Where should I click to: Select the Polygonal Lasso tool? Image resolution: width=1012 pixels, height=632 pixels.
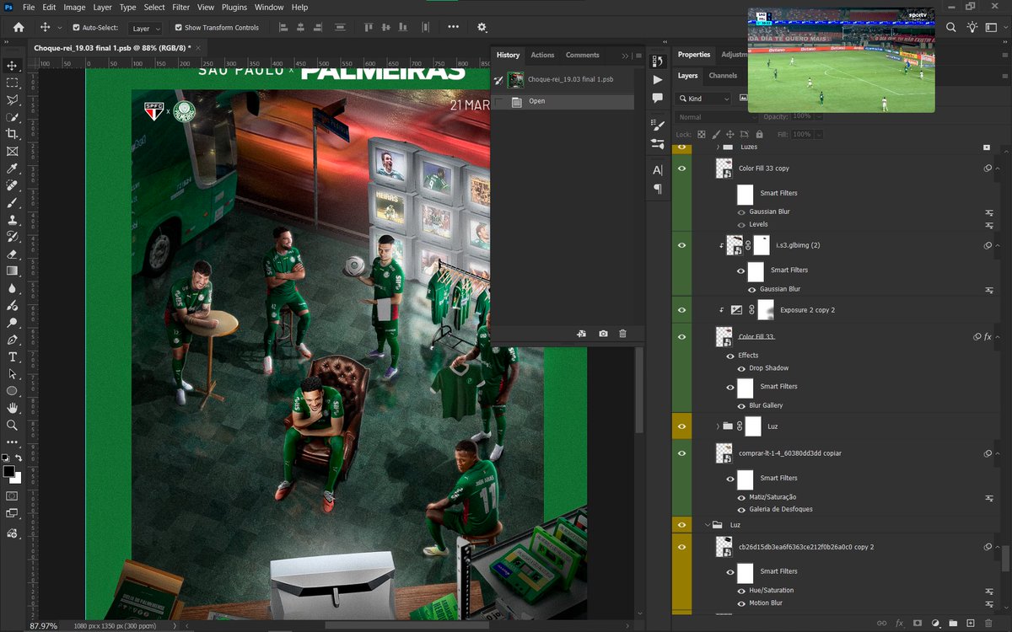[x=12, y=99]
